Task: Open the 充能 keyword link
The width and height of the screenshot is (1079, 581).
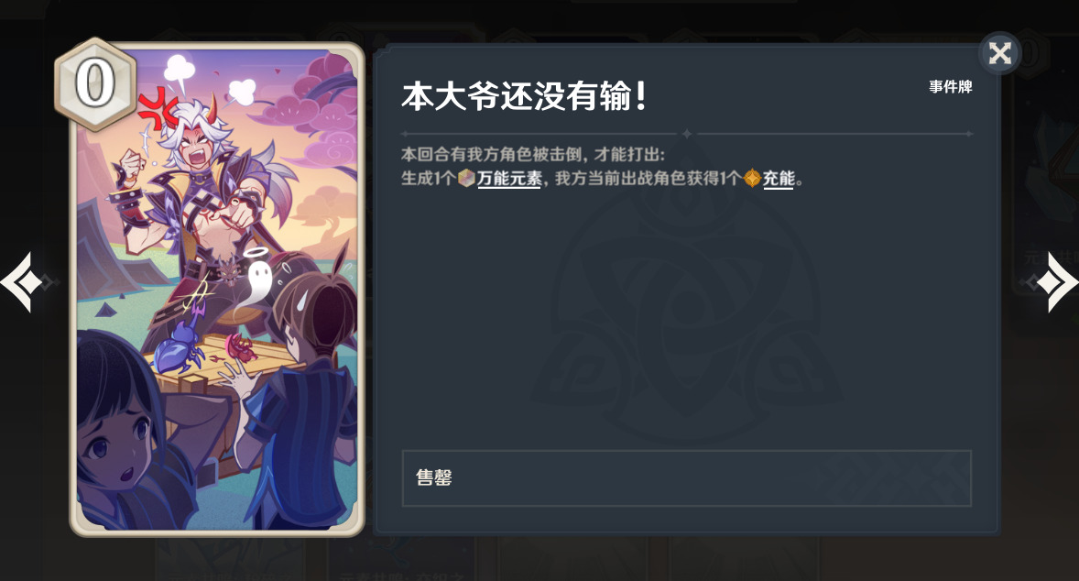Action: [x=779, y=179]
